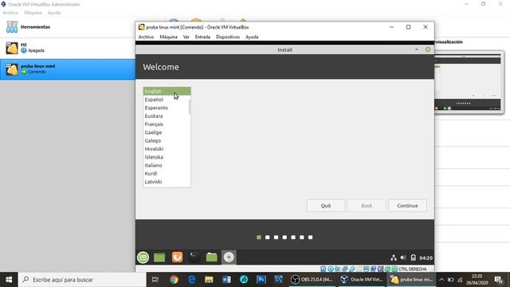This screenshot has height=287, width=510.
Task: Minimize the Install dialog with dash button
Action: point(417,49)
